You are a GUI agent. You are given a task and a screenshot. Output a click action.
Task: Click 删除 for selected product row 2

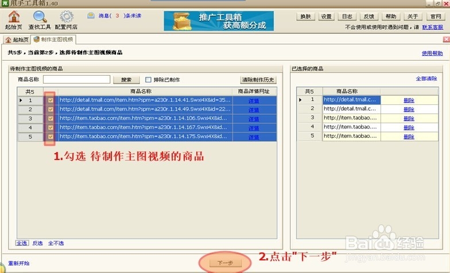click(x=409, y=110)
